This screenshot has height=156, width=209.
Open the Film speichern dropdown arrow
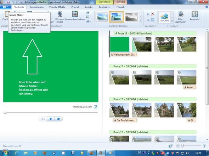click(186, 22)
